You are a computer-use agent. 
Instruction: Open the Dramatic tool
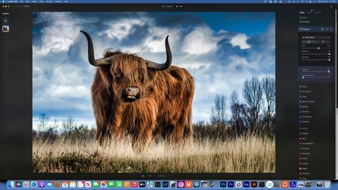(x=305, y=154)
